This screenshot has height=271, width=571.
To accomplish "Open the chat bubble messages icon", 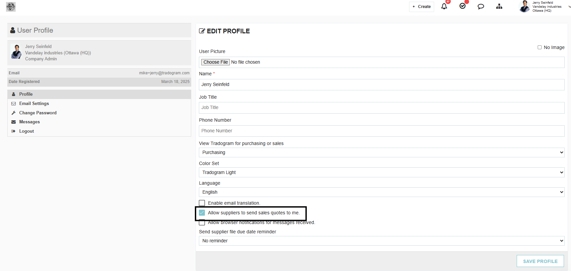I will 481,6.
